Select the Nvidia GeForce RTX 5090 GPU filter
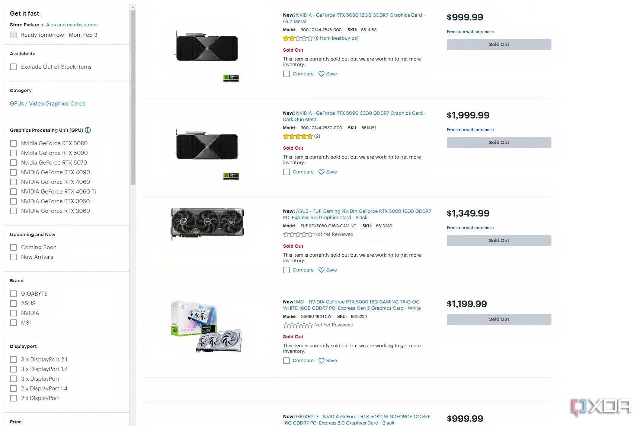640x426 pixels. click(13, 153)
